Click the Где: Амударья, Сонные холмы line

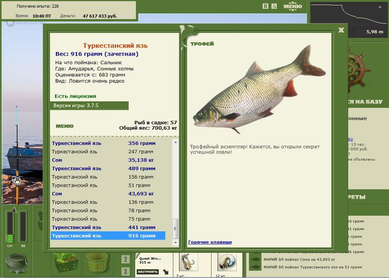[94, 69]
